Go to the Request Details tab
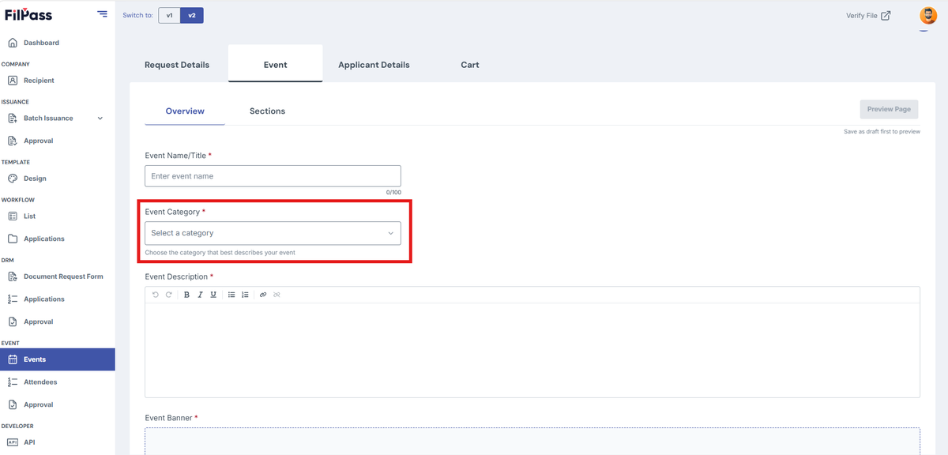This screenshot has height=455, width=948. coord(177,65)
